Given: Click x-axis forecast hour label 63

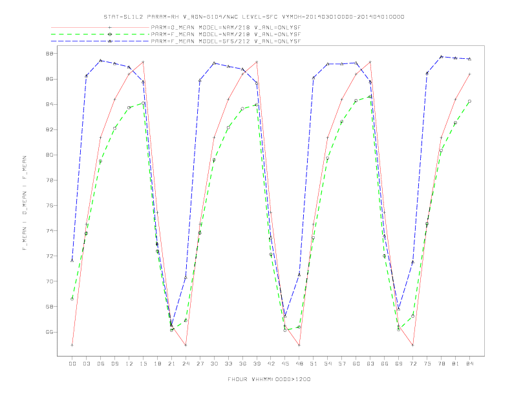Looking at the screenshot, I should 370,364.
